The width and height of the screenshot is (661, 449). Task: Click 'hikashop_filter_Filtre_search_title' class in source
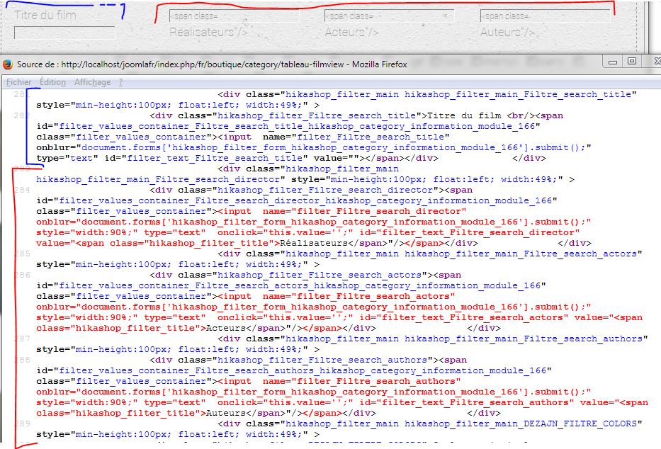point(317,115)
